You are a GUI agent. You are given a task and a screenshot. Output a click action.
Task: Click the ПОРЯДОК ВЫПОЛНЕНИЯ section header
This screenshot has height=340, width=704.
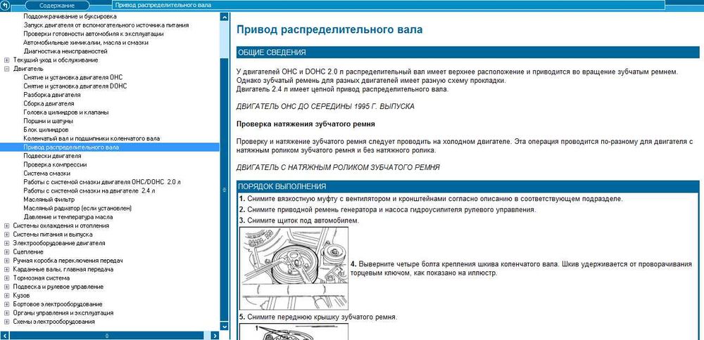468,186
